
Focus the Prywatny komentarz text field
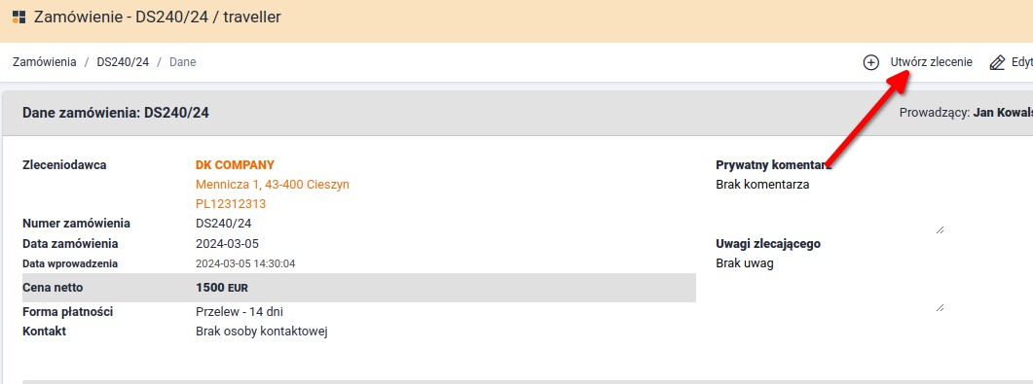[x=830, y=204]
